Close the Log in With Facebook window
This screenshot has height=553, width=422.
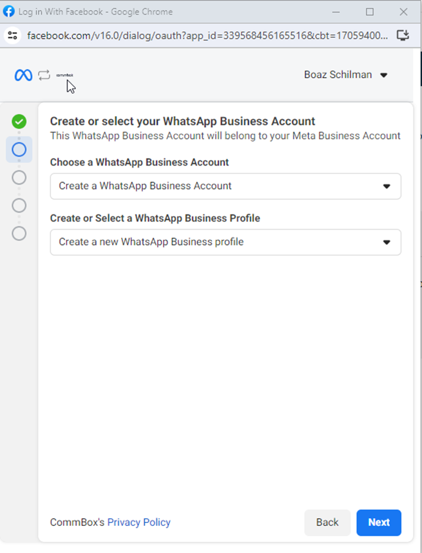tap(403, 12)
